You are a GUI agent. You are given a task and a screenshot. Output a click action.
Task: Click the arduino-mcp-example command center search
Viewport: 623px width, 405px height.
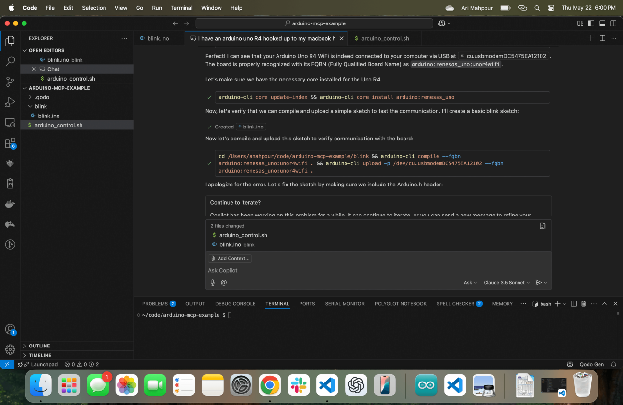click(x=314, y=23)
